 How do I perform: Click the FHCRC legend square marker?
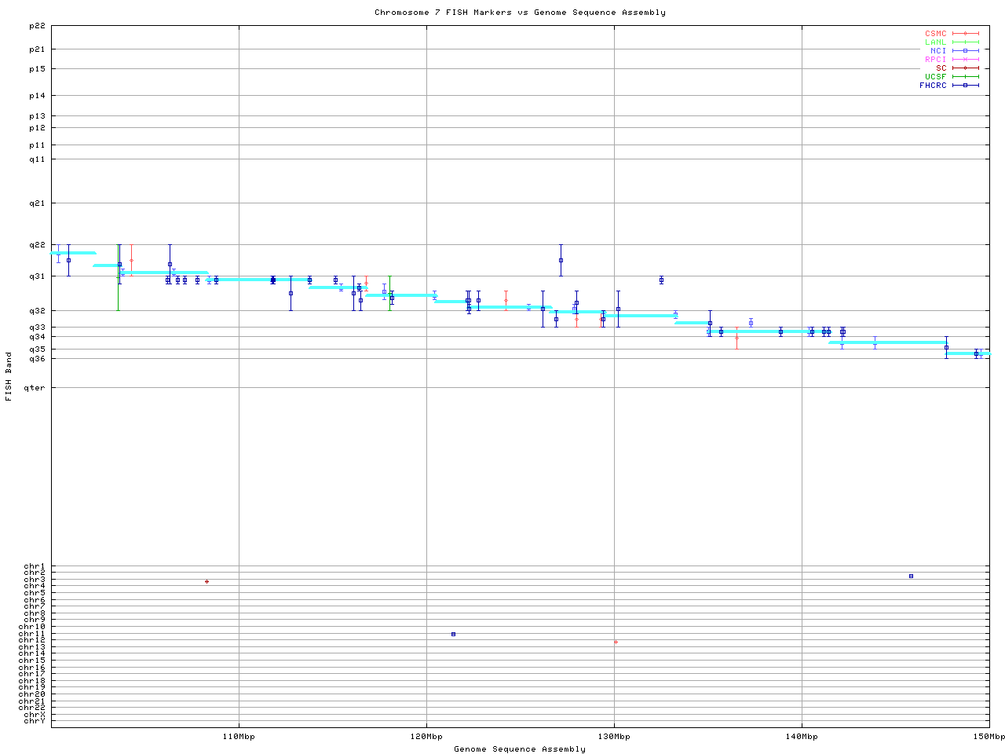coord(965,85)
